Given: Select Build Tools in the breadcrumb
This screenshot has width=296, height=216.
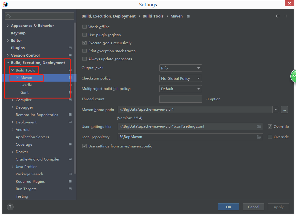Looking at the screenshot, I should point(153,16).
